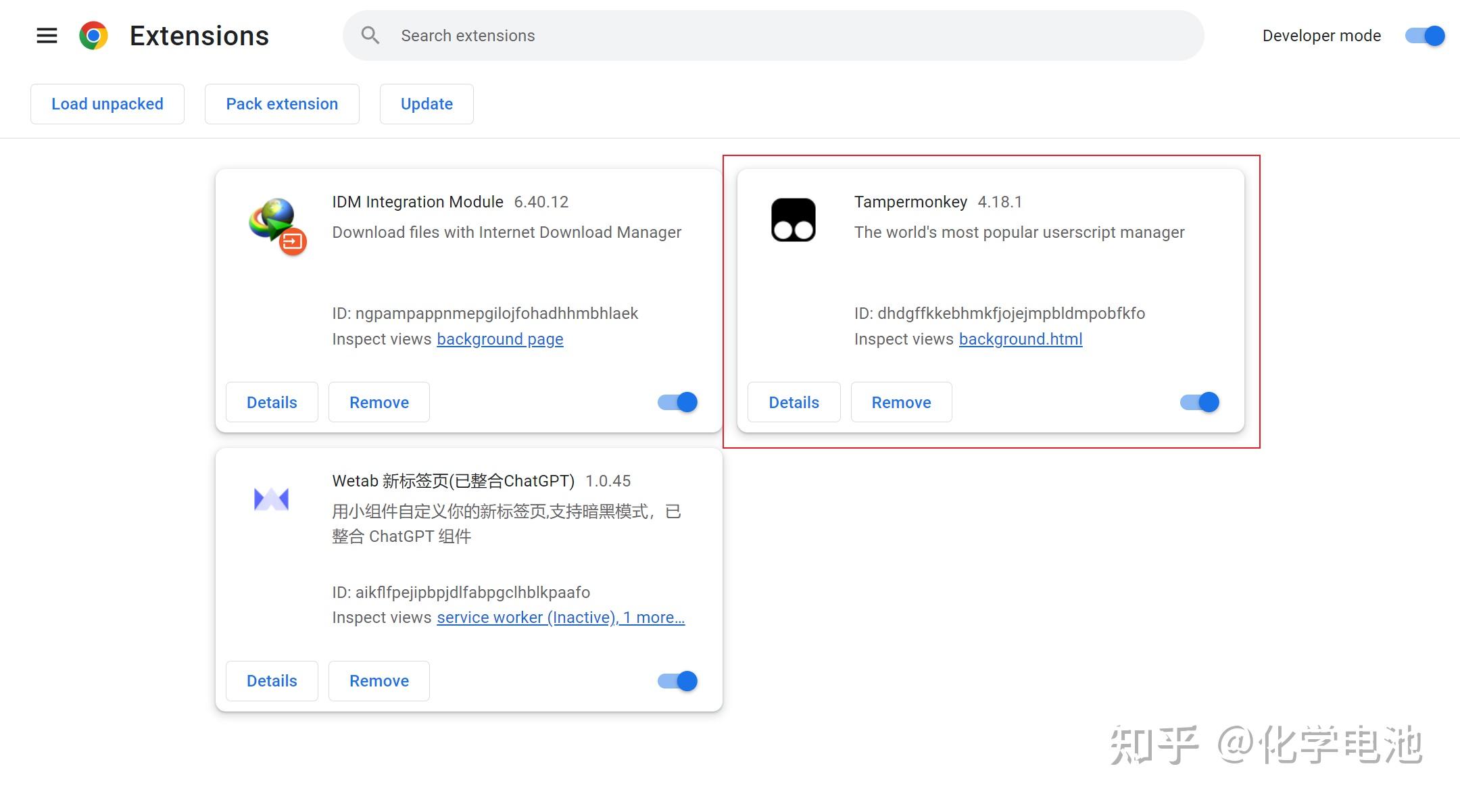
Task: Open Details for Wetab extension
Action: (272, 681)
